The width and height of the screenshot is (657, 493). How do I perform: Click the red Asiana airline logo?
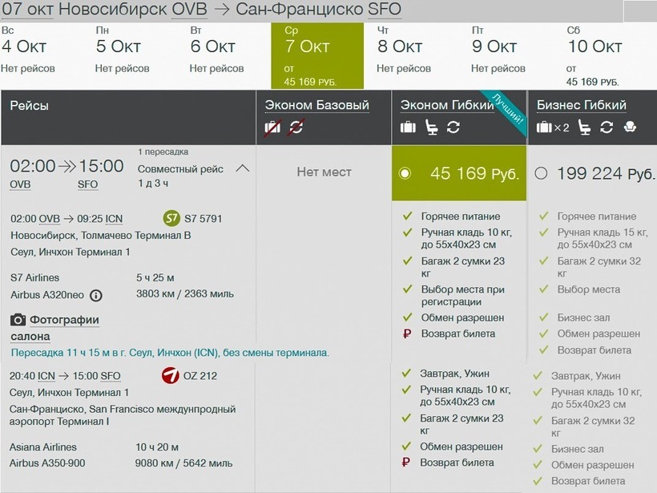(171, 375)
